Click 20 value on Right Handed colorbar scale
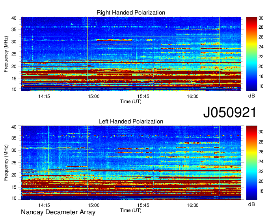Viewport: 268px width, 217px height. pyautogui.click(x=261, y=66)
